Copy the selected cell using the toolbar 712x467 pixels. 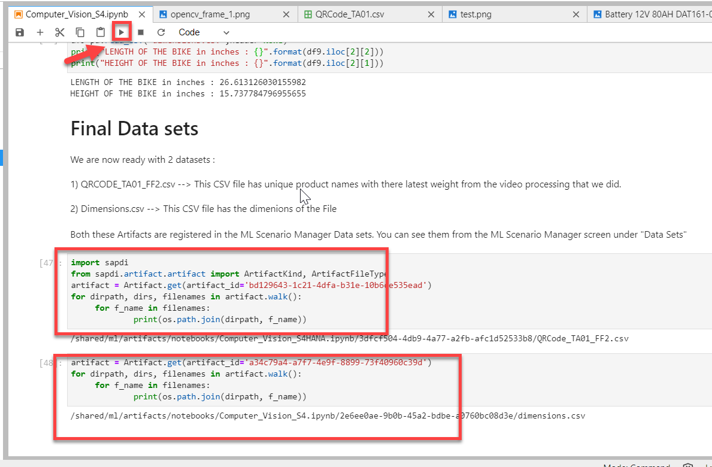click(x=80, y=32)
